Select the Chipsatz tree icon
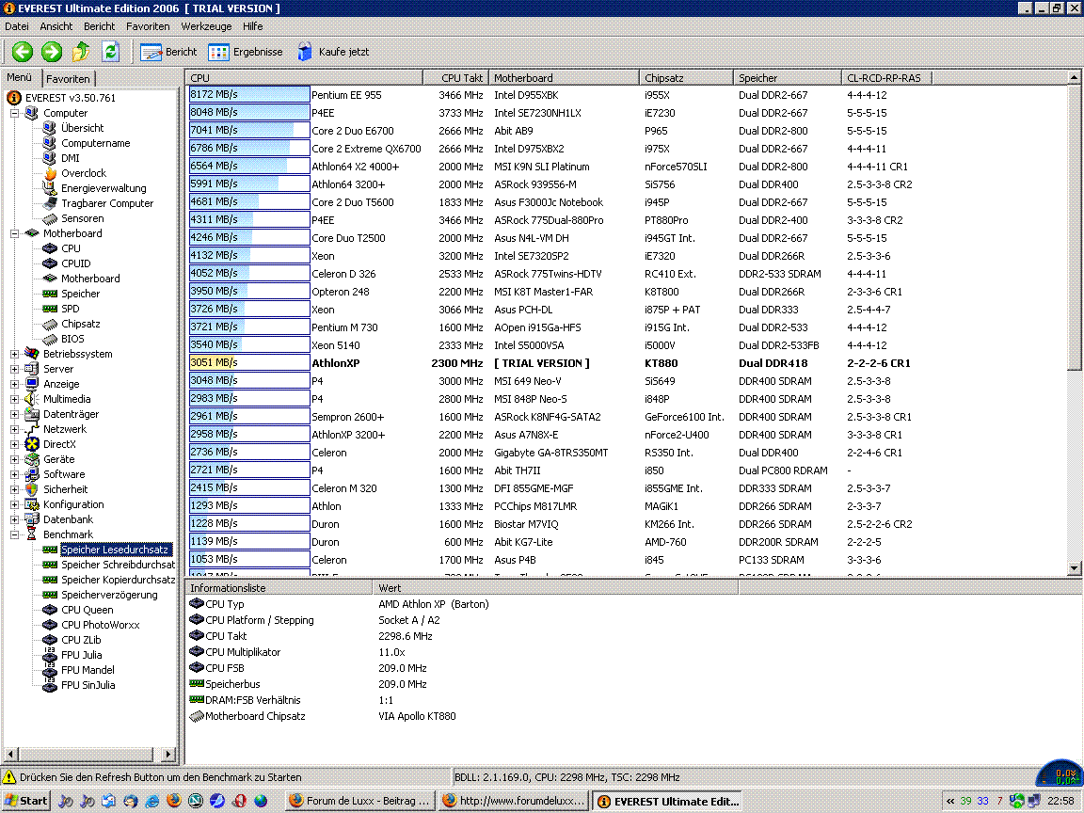Image resolution: width=1084 pixels, height=813 pixels. pos(50,325)
